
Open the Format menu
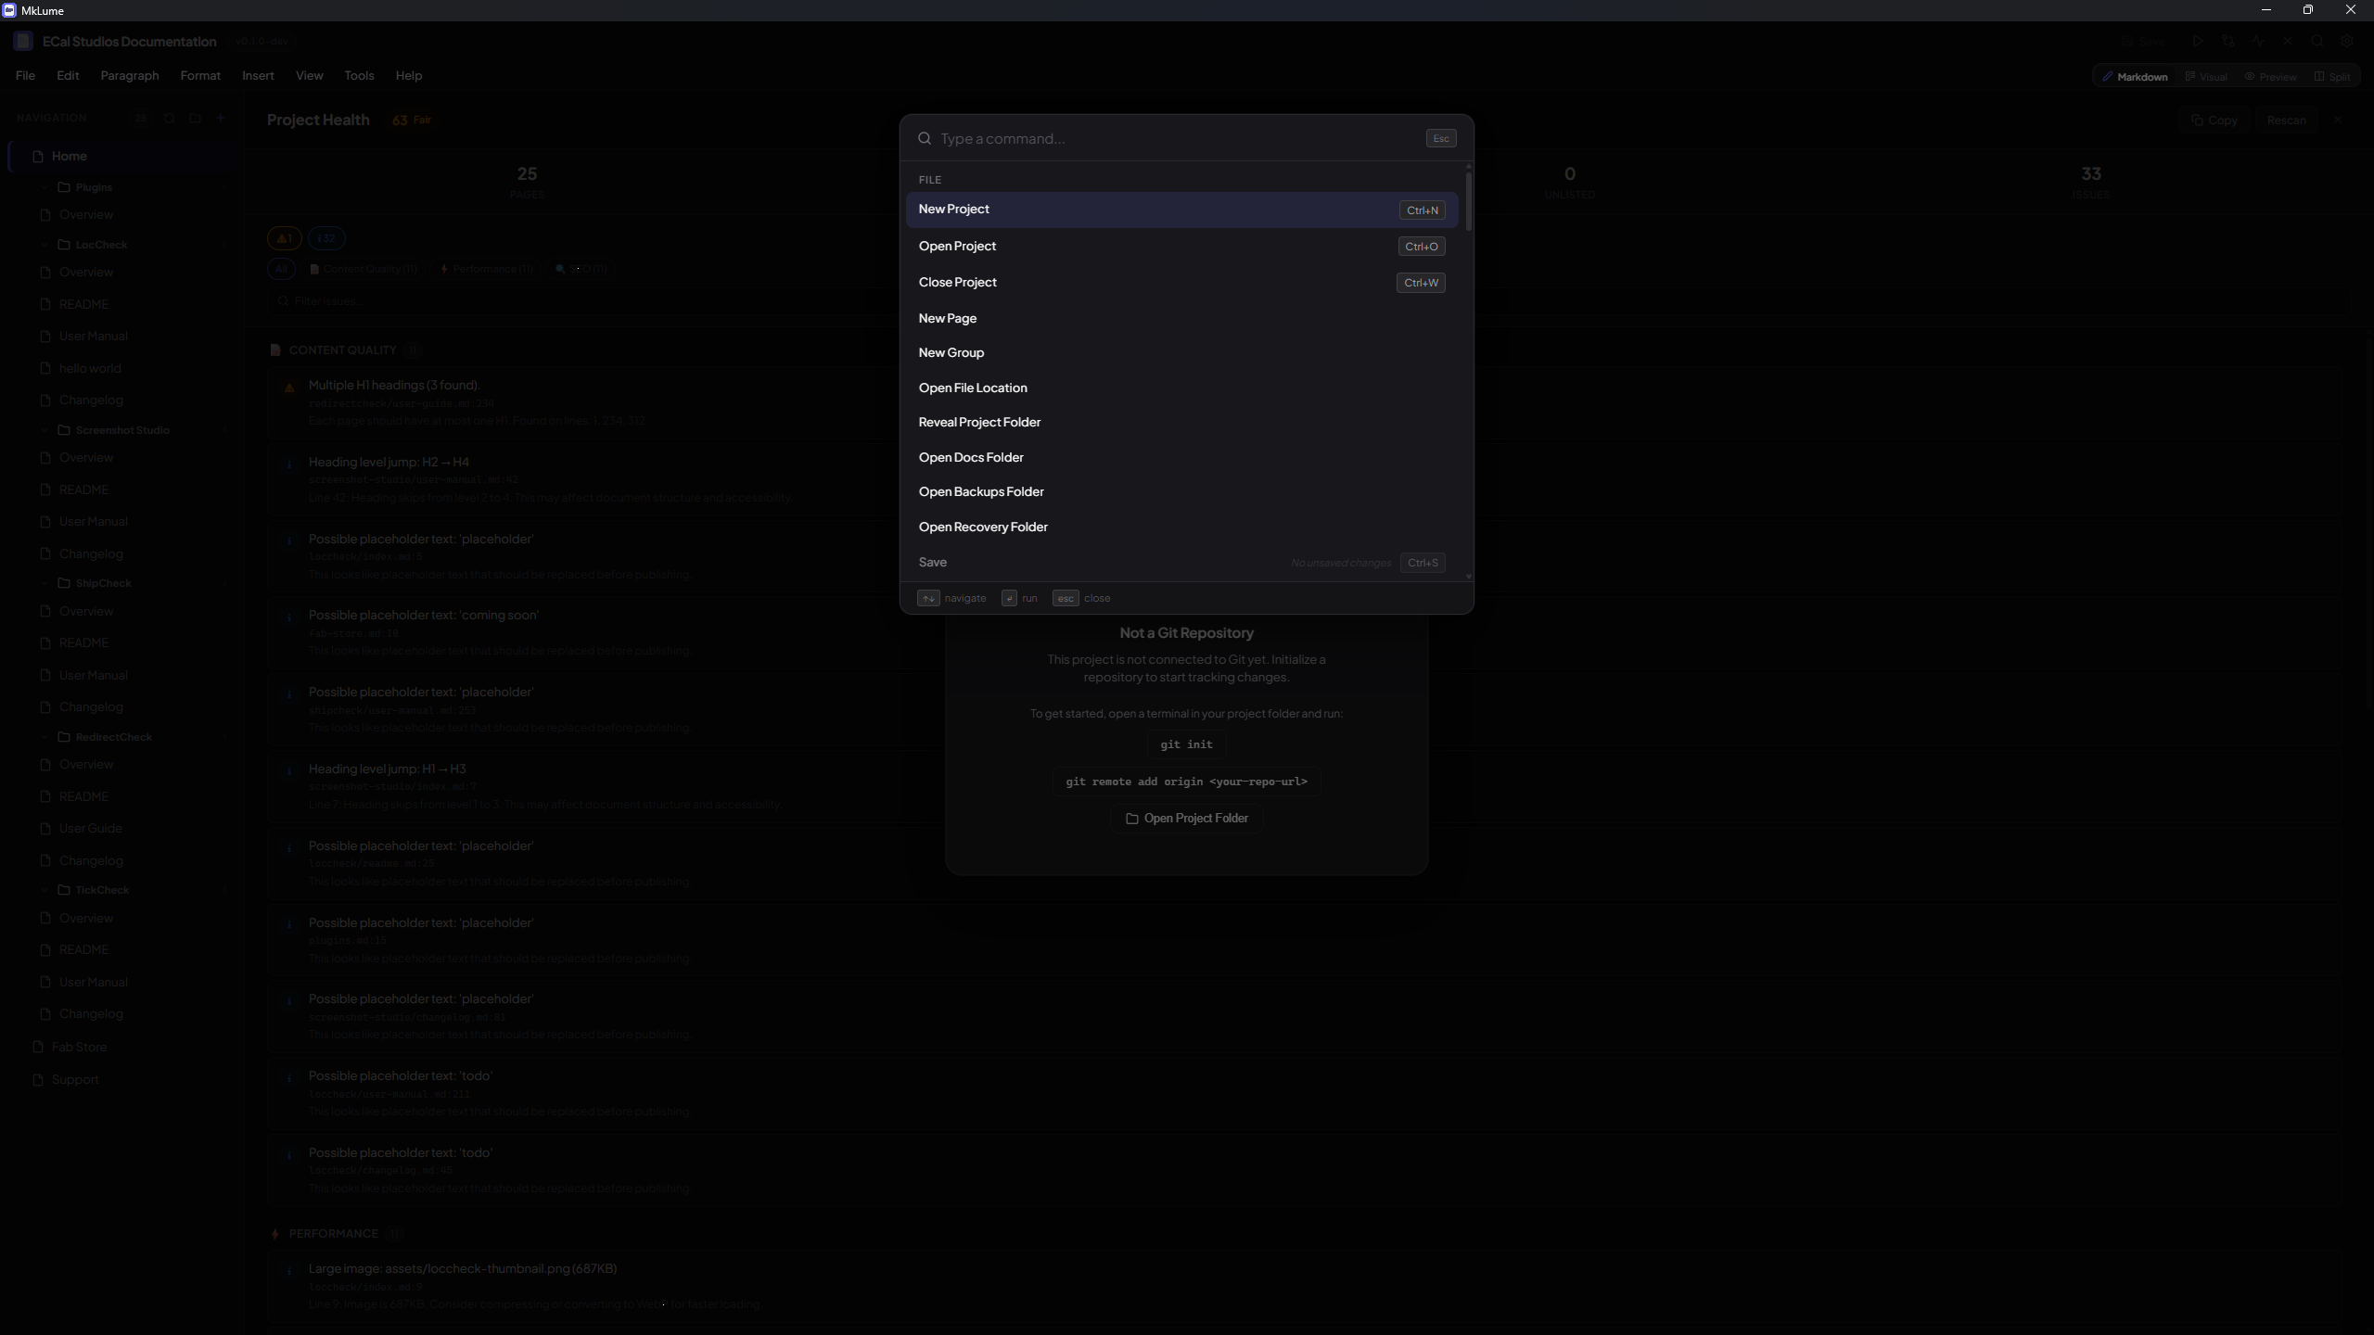pyautogui.click(x=200, y=76)
